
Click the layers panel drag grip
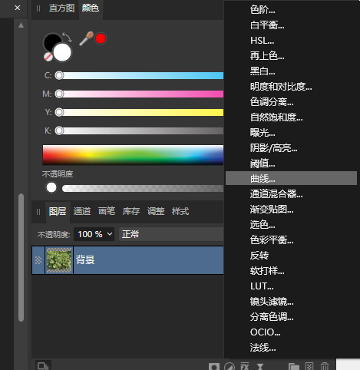coord(38,212)
